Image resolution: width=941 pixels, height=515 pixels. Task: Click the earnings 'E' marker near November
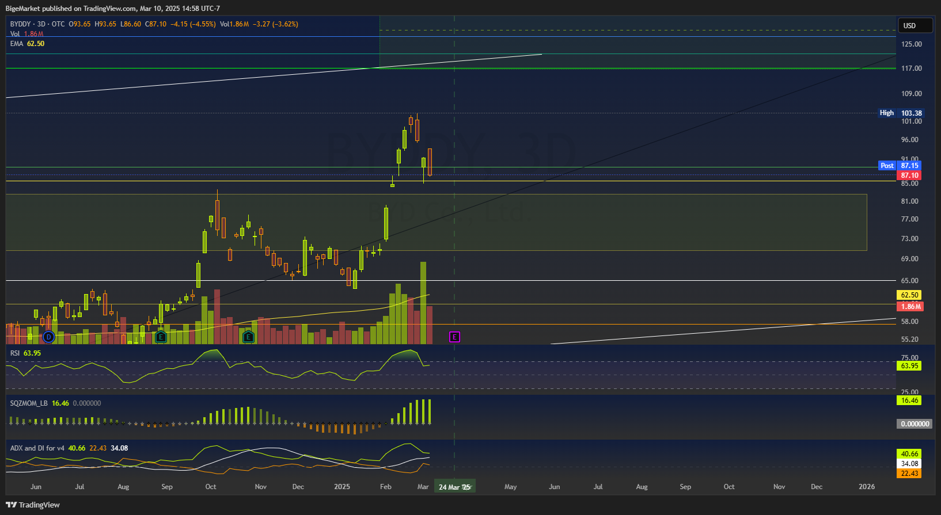248,337
